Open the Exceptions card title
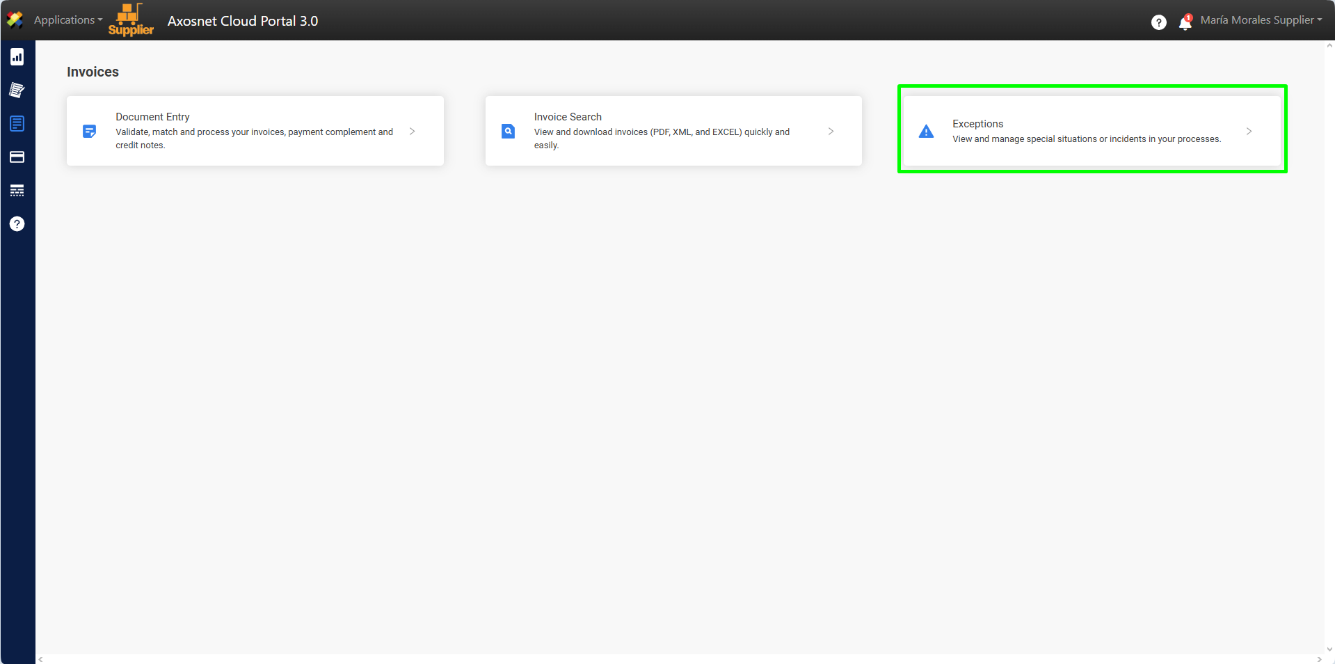This screenshot has height=664, width=1335. click(x=977, y=124)
